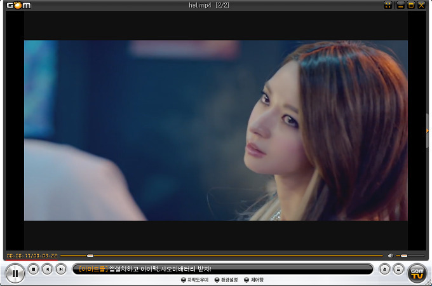Image resolution: width=432 pixels, height=286 pixels.
Task: Click the video display area
Action: point(216,130)
